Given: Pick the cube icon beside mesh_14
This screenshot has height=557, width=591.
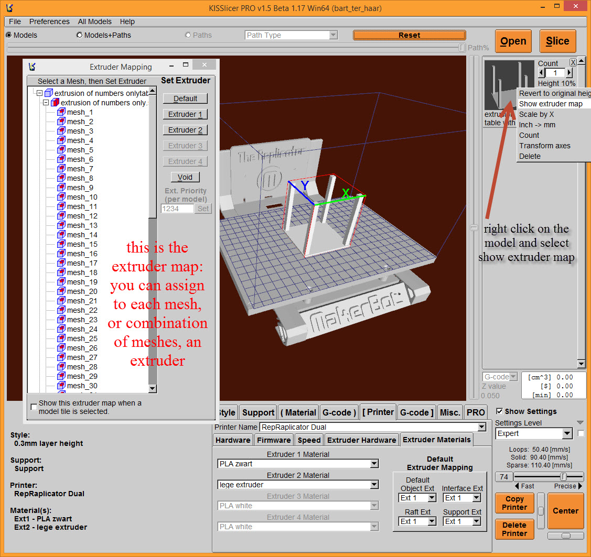Looking at the screenshot, I should coord(61,234).
